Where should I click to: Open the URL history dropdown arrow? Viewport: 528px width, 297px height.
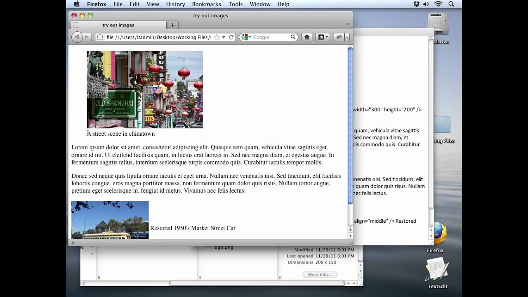tap(224, 37)
